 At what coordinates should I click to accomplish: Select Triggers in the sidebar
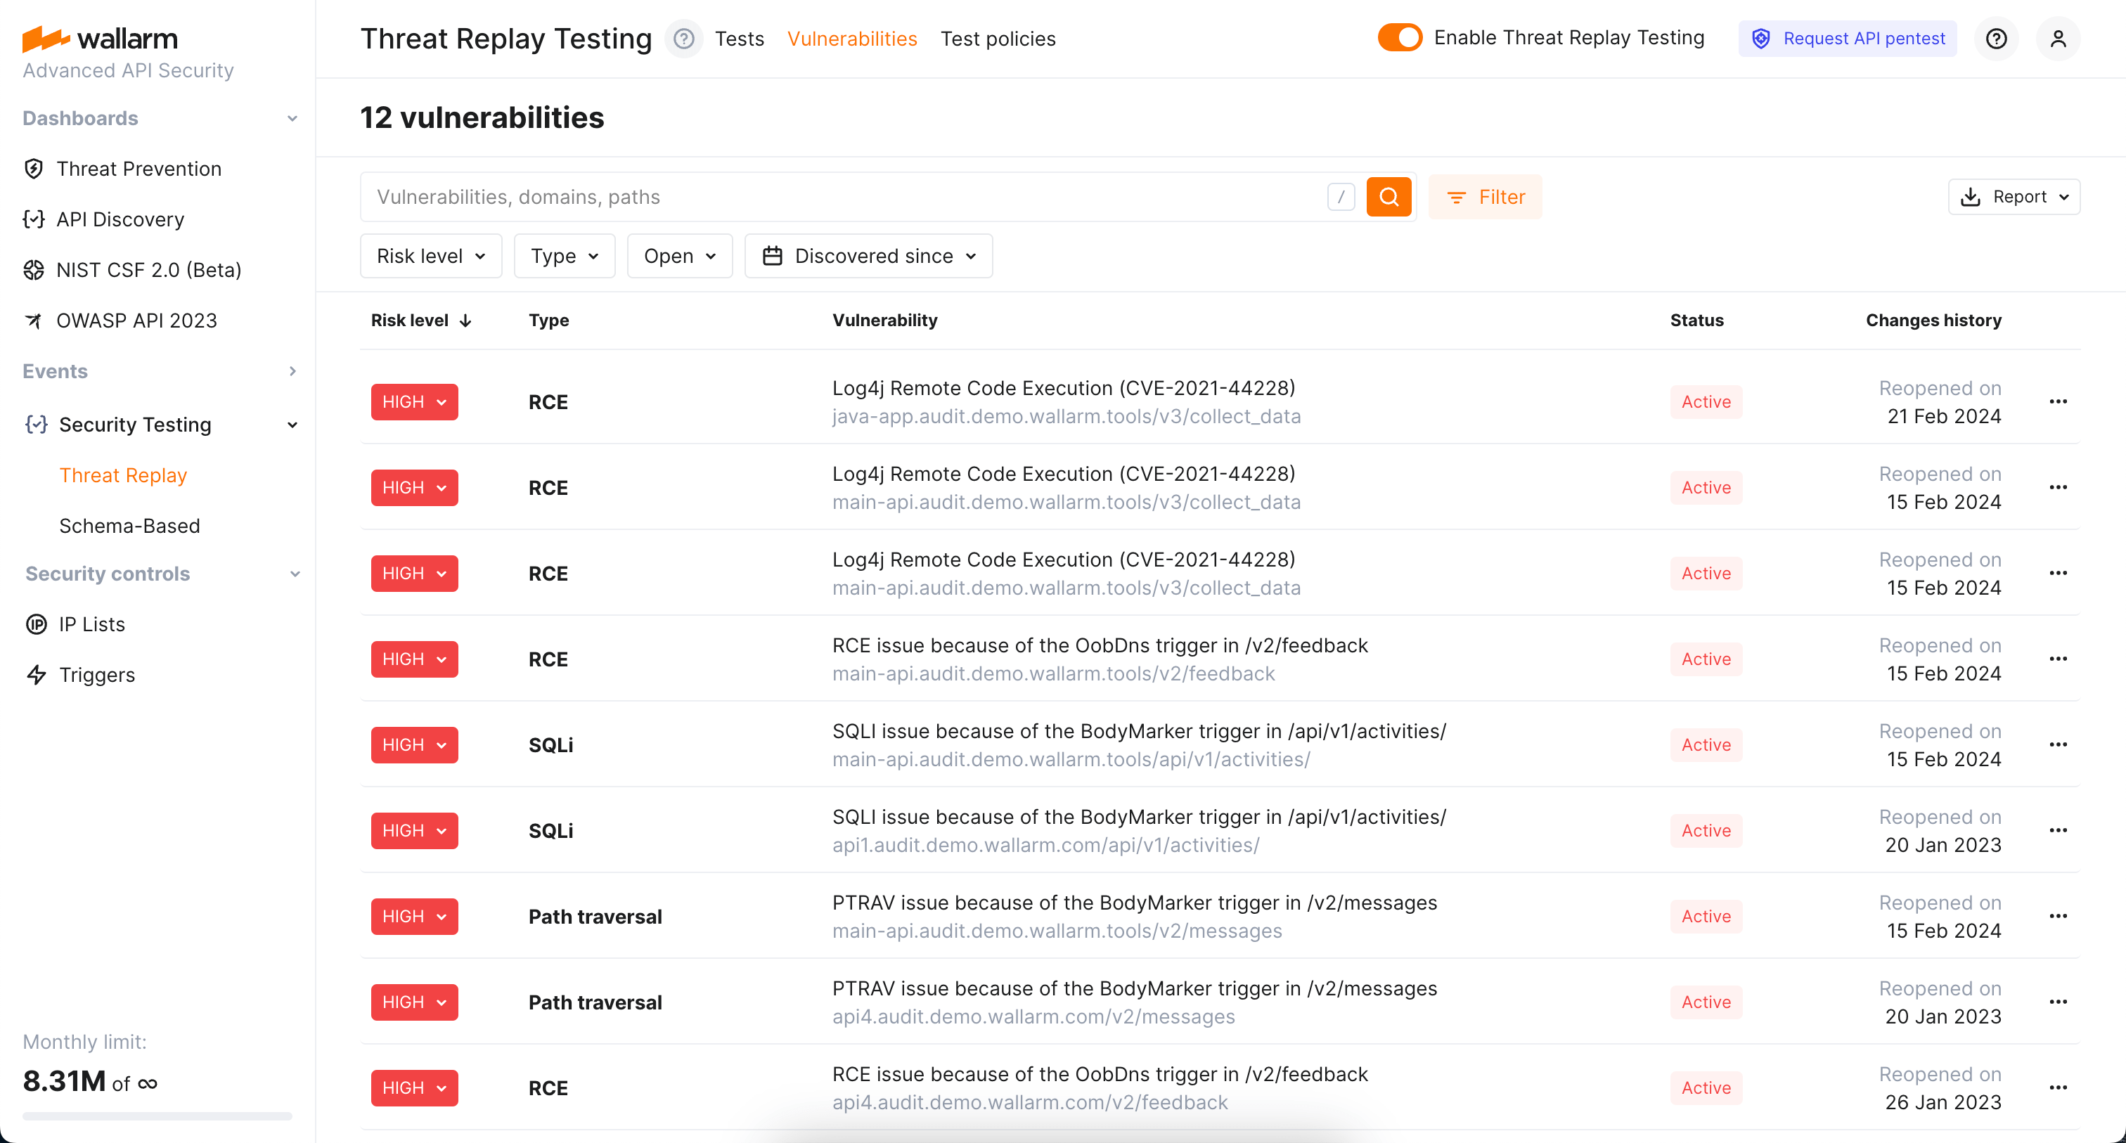pos(96,674)
